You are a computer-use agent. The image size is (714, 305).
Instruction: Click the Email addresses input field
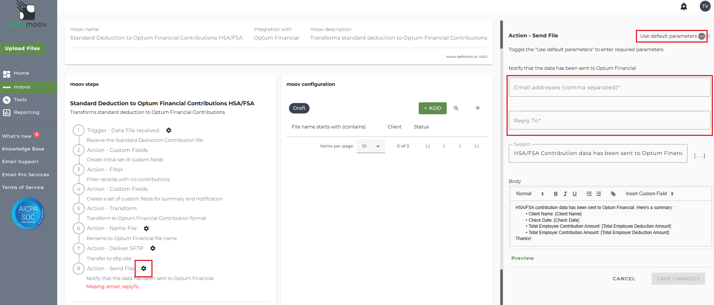609,87
